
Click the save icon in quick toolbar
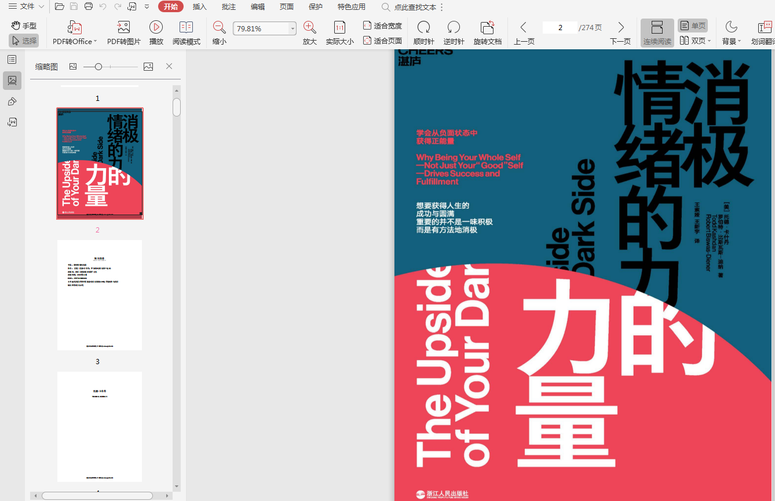(74, 7)
